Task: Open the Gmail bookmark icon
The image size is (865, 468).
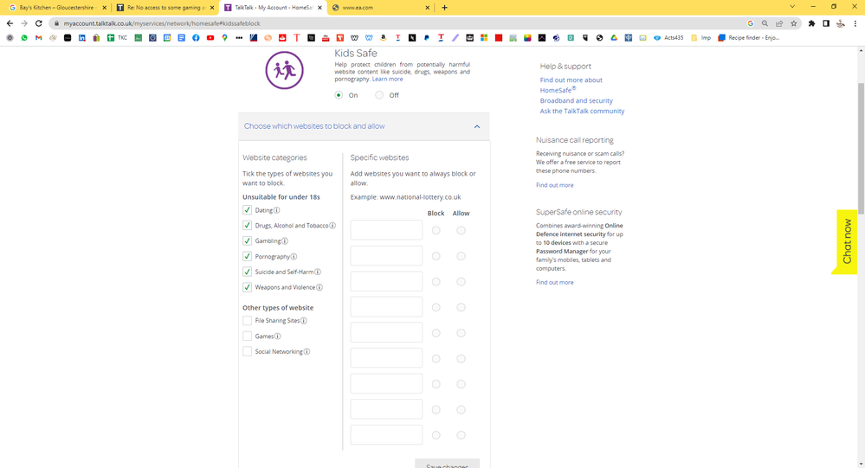Action: click(x=38, y=38)
